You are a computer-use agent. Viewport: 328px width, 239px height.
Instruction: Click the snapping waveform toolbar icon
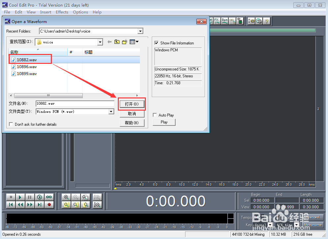(x=240, y=21)
